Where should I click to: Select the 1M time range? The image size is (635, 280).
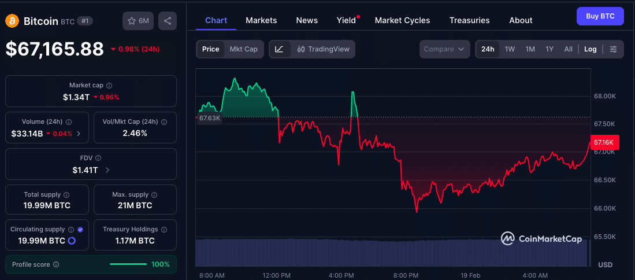[530, 49]
